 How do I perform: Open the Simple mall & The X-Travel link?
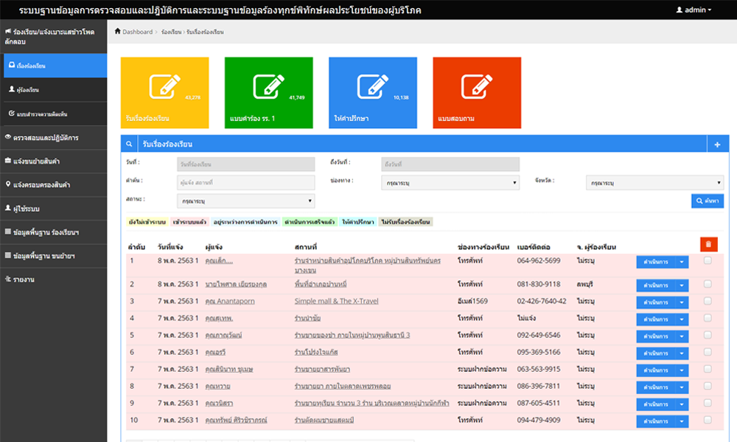point(337,301)
